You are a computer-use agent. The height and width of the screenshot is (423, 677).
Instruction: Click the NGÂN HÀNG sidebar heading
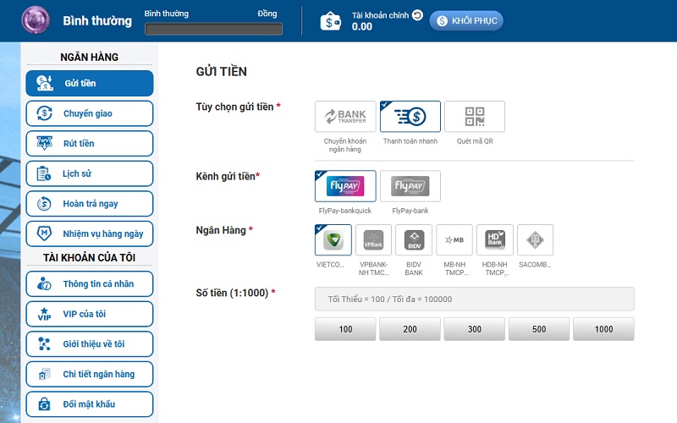[90, 57]
